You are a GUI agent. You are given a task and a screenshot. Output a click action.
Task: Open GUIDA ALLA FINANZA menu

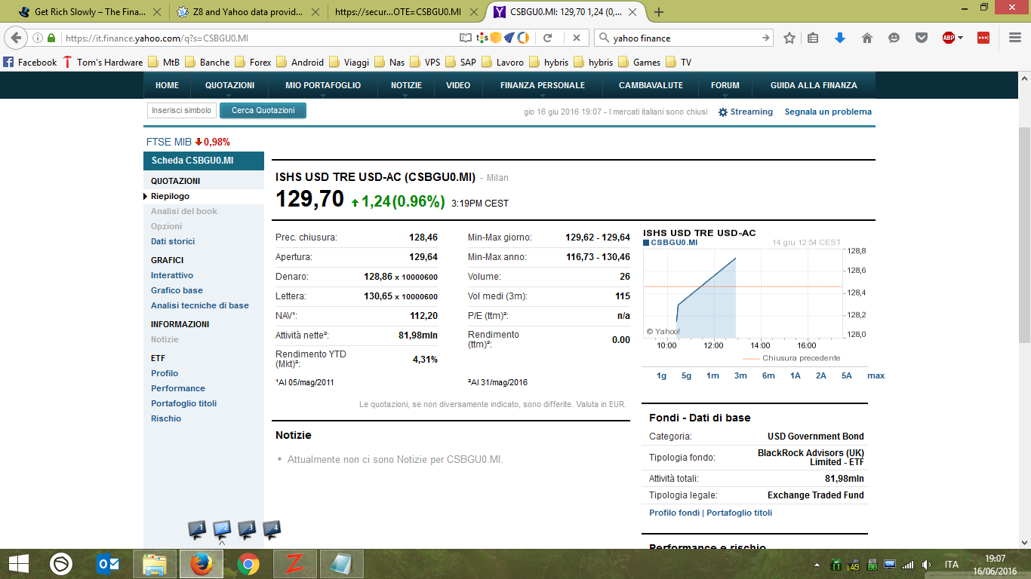[x=814, y=85]
